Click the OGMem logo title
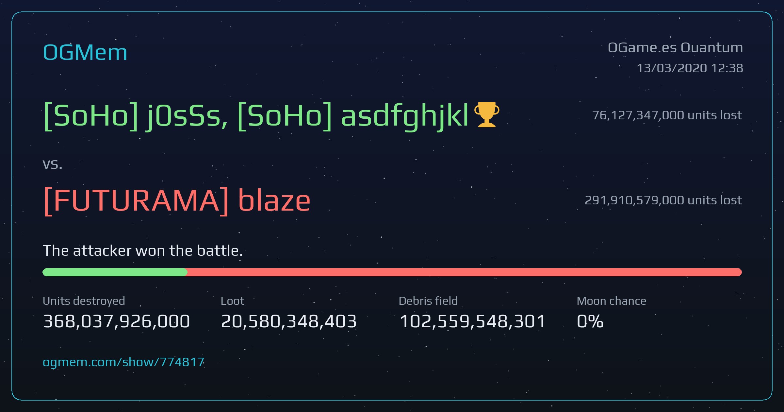 85,52
